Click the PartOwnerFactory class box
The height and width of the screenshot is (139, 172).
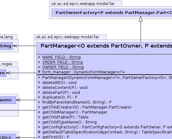tap(112, 13)
